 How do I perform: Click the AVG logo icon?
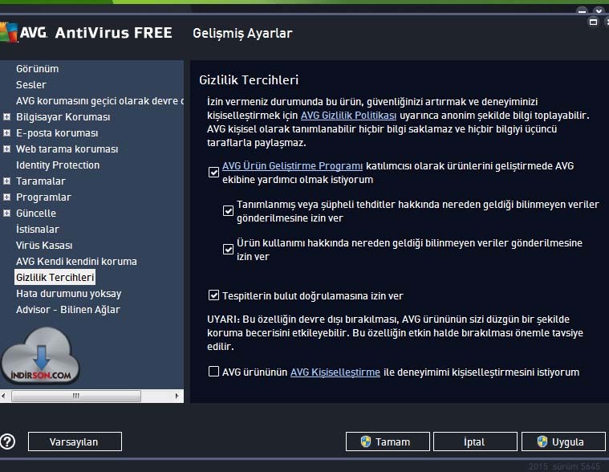[9, 32]
